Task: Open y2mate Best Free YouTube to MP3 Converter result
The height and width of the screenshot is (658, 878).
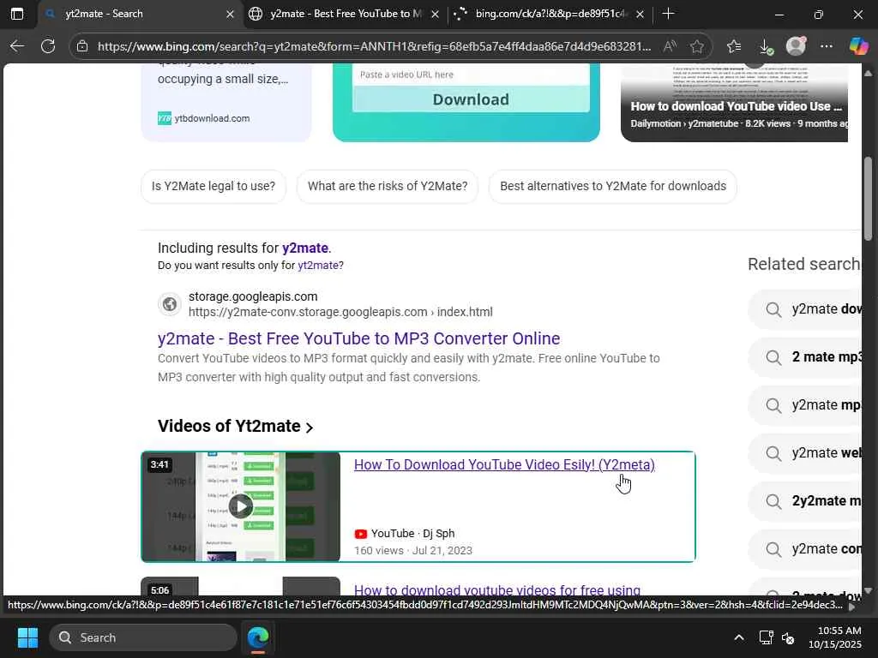Action: tap(359, 338)
